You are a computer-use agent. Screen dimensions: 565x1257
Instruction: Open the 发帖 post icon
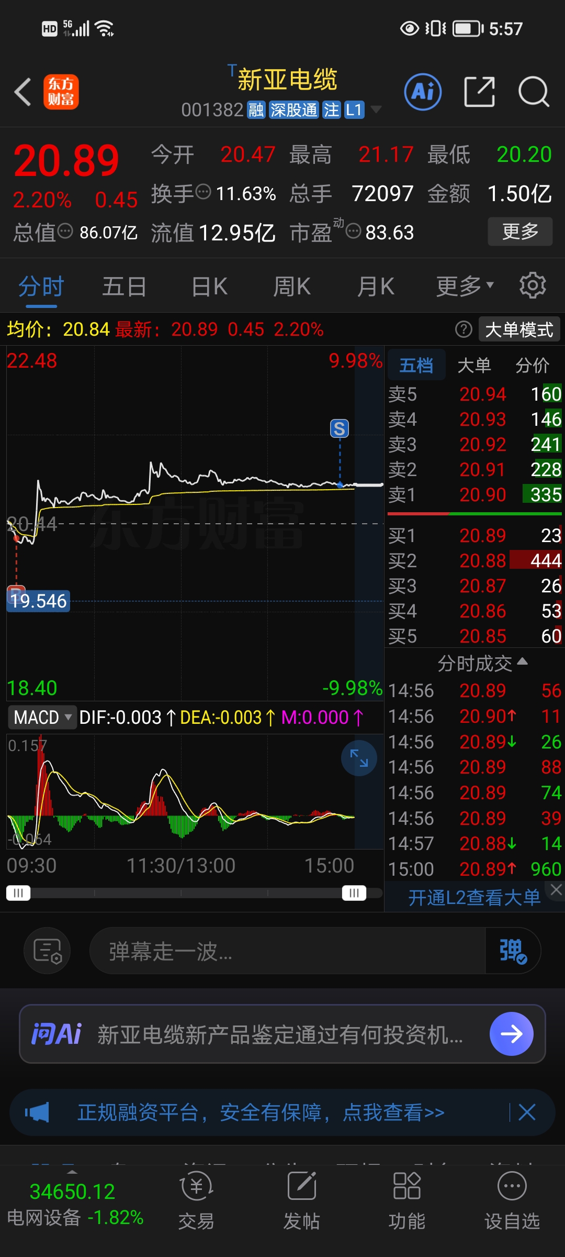coord(301,1200)
